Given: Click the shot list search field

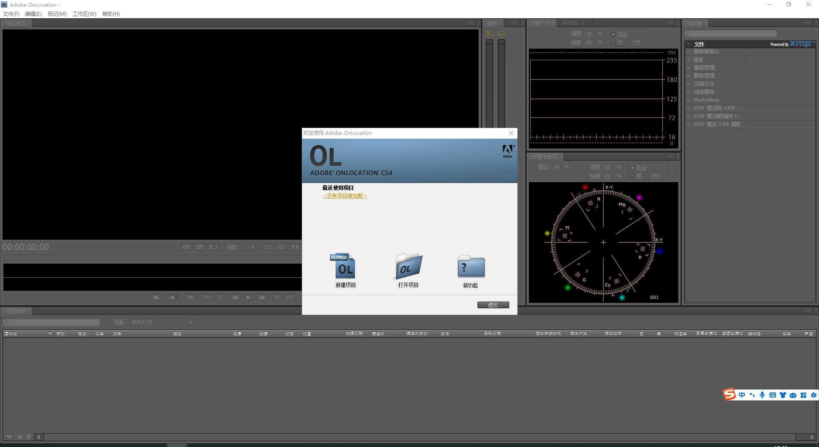Looking at the screenshot, I should tap(52, 322).
